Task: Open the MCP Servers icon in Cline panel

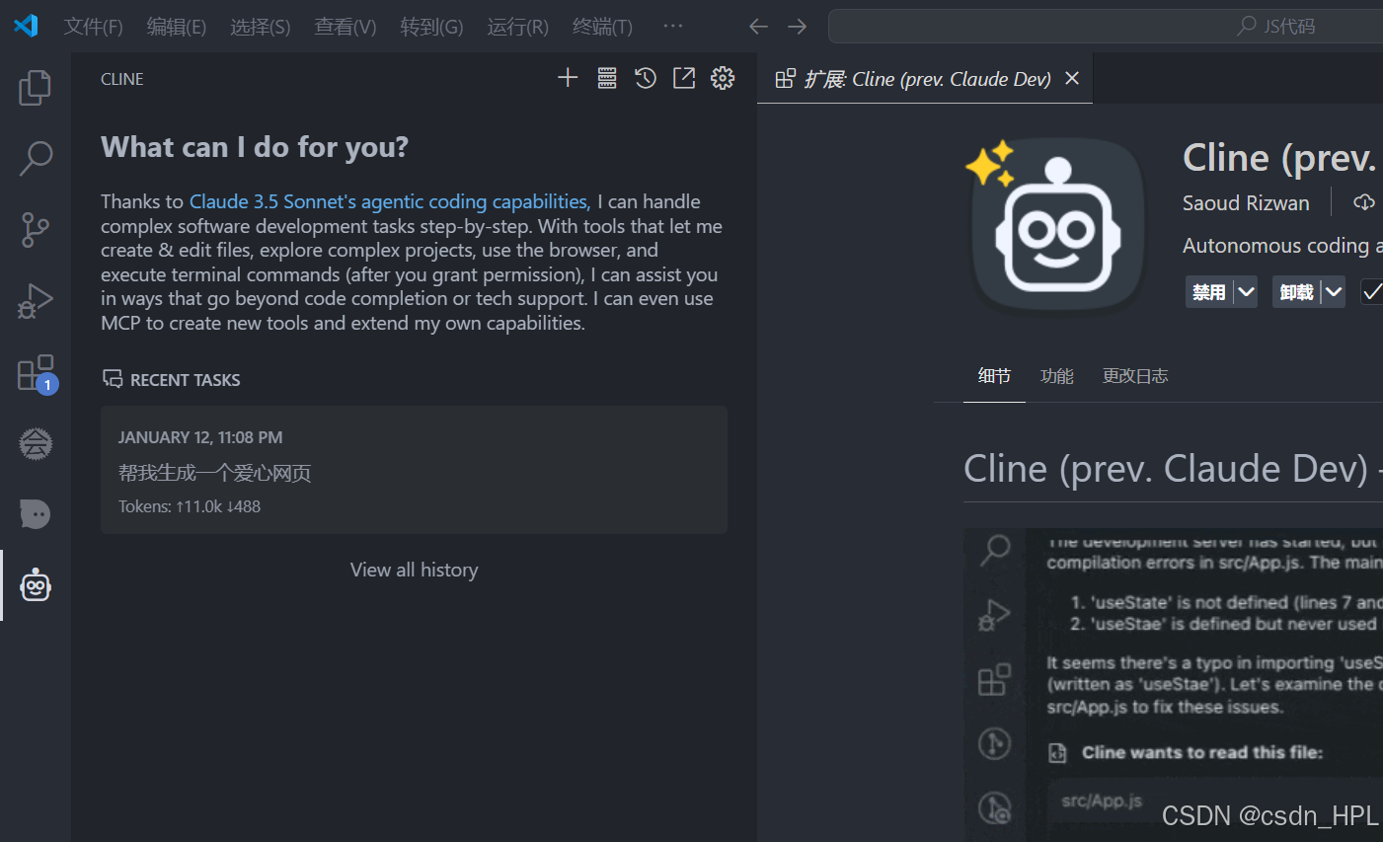Action: (607, 78)
